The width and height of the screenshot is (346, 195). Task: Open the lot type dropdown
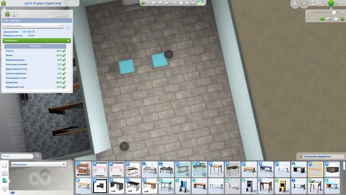pos(33,26)
